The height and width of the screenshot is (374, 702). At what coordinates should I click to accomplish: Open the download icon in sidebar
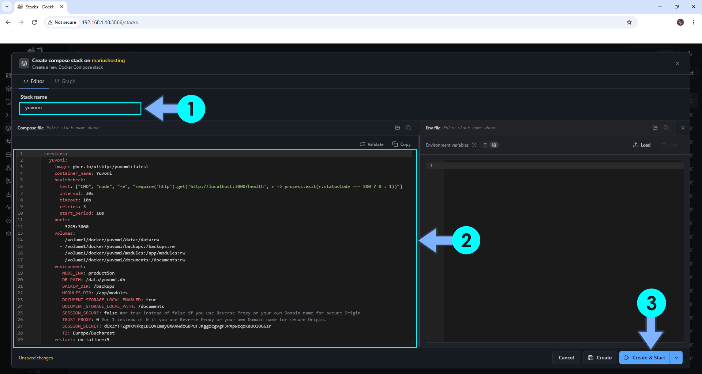[x=8, y=194]
